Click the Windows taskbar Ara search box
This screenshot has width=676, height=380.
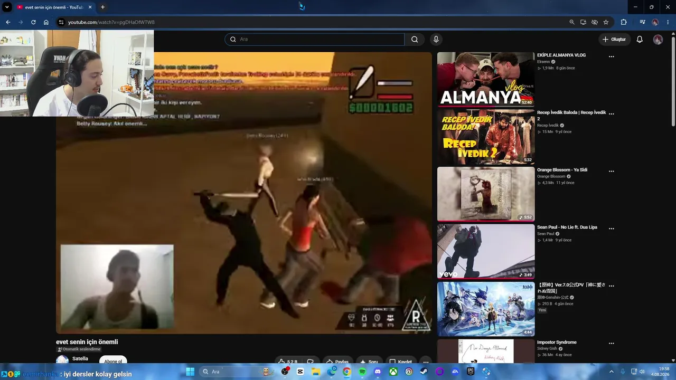236,372
